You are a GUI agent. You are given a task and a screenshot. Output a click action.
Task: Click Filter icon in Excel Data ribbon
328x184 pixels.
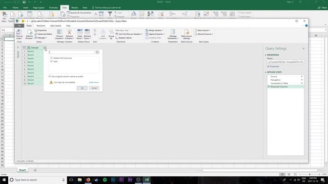110,14
